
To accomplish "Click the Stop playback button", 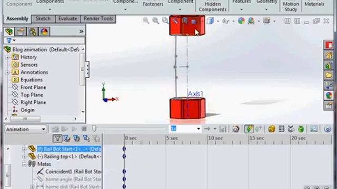I will tap(84, 129).
